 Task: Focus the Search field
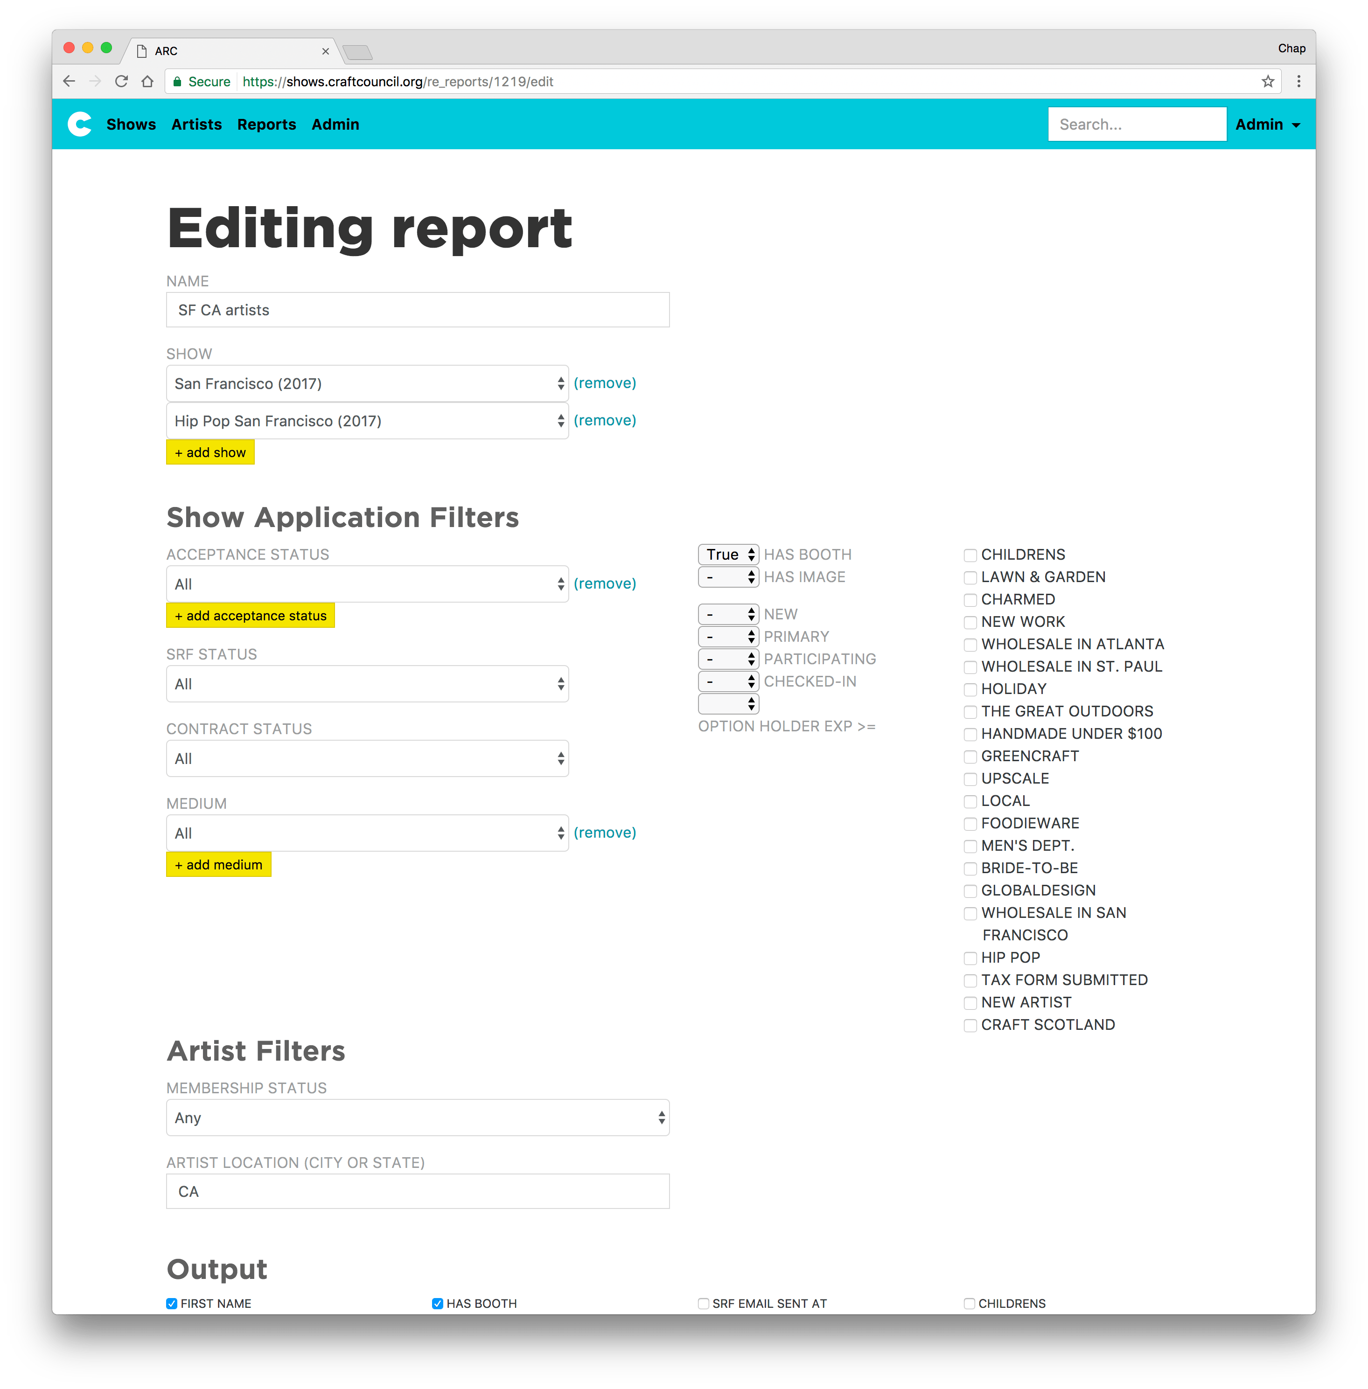click(1137, 124)
